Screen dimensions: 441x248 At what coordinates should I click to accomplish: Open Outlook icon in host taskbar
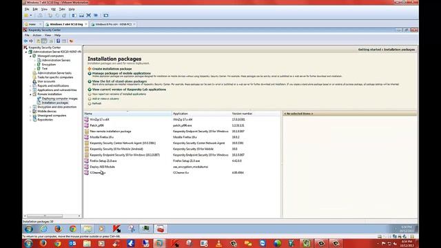click(72, 243)
